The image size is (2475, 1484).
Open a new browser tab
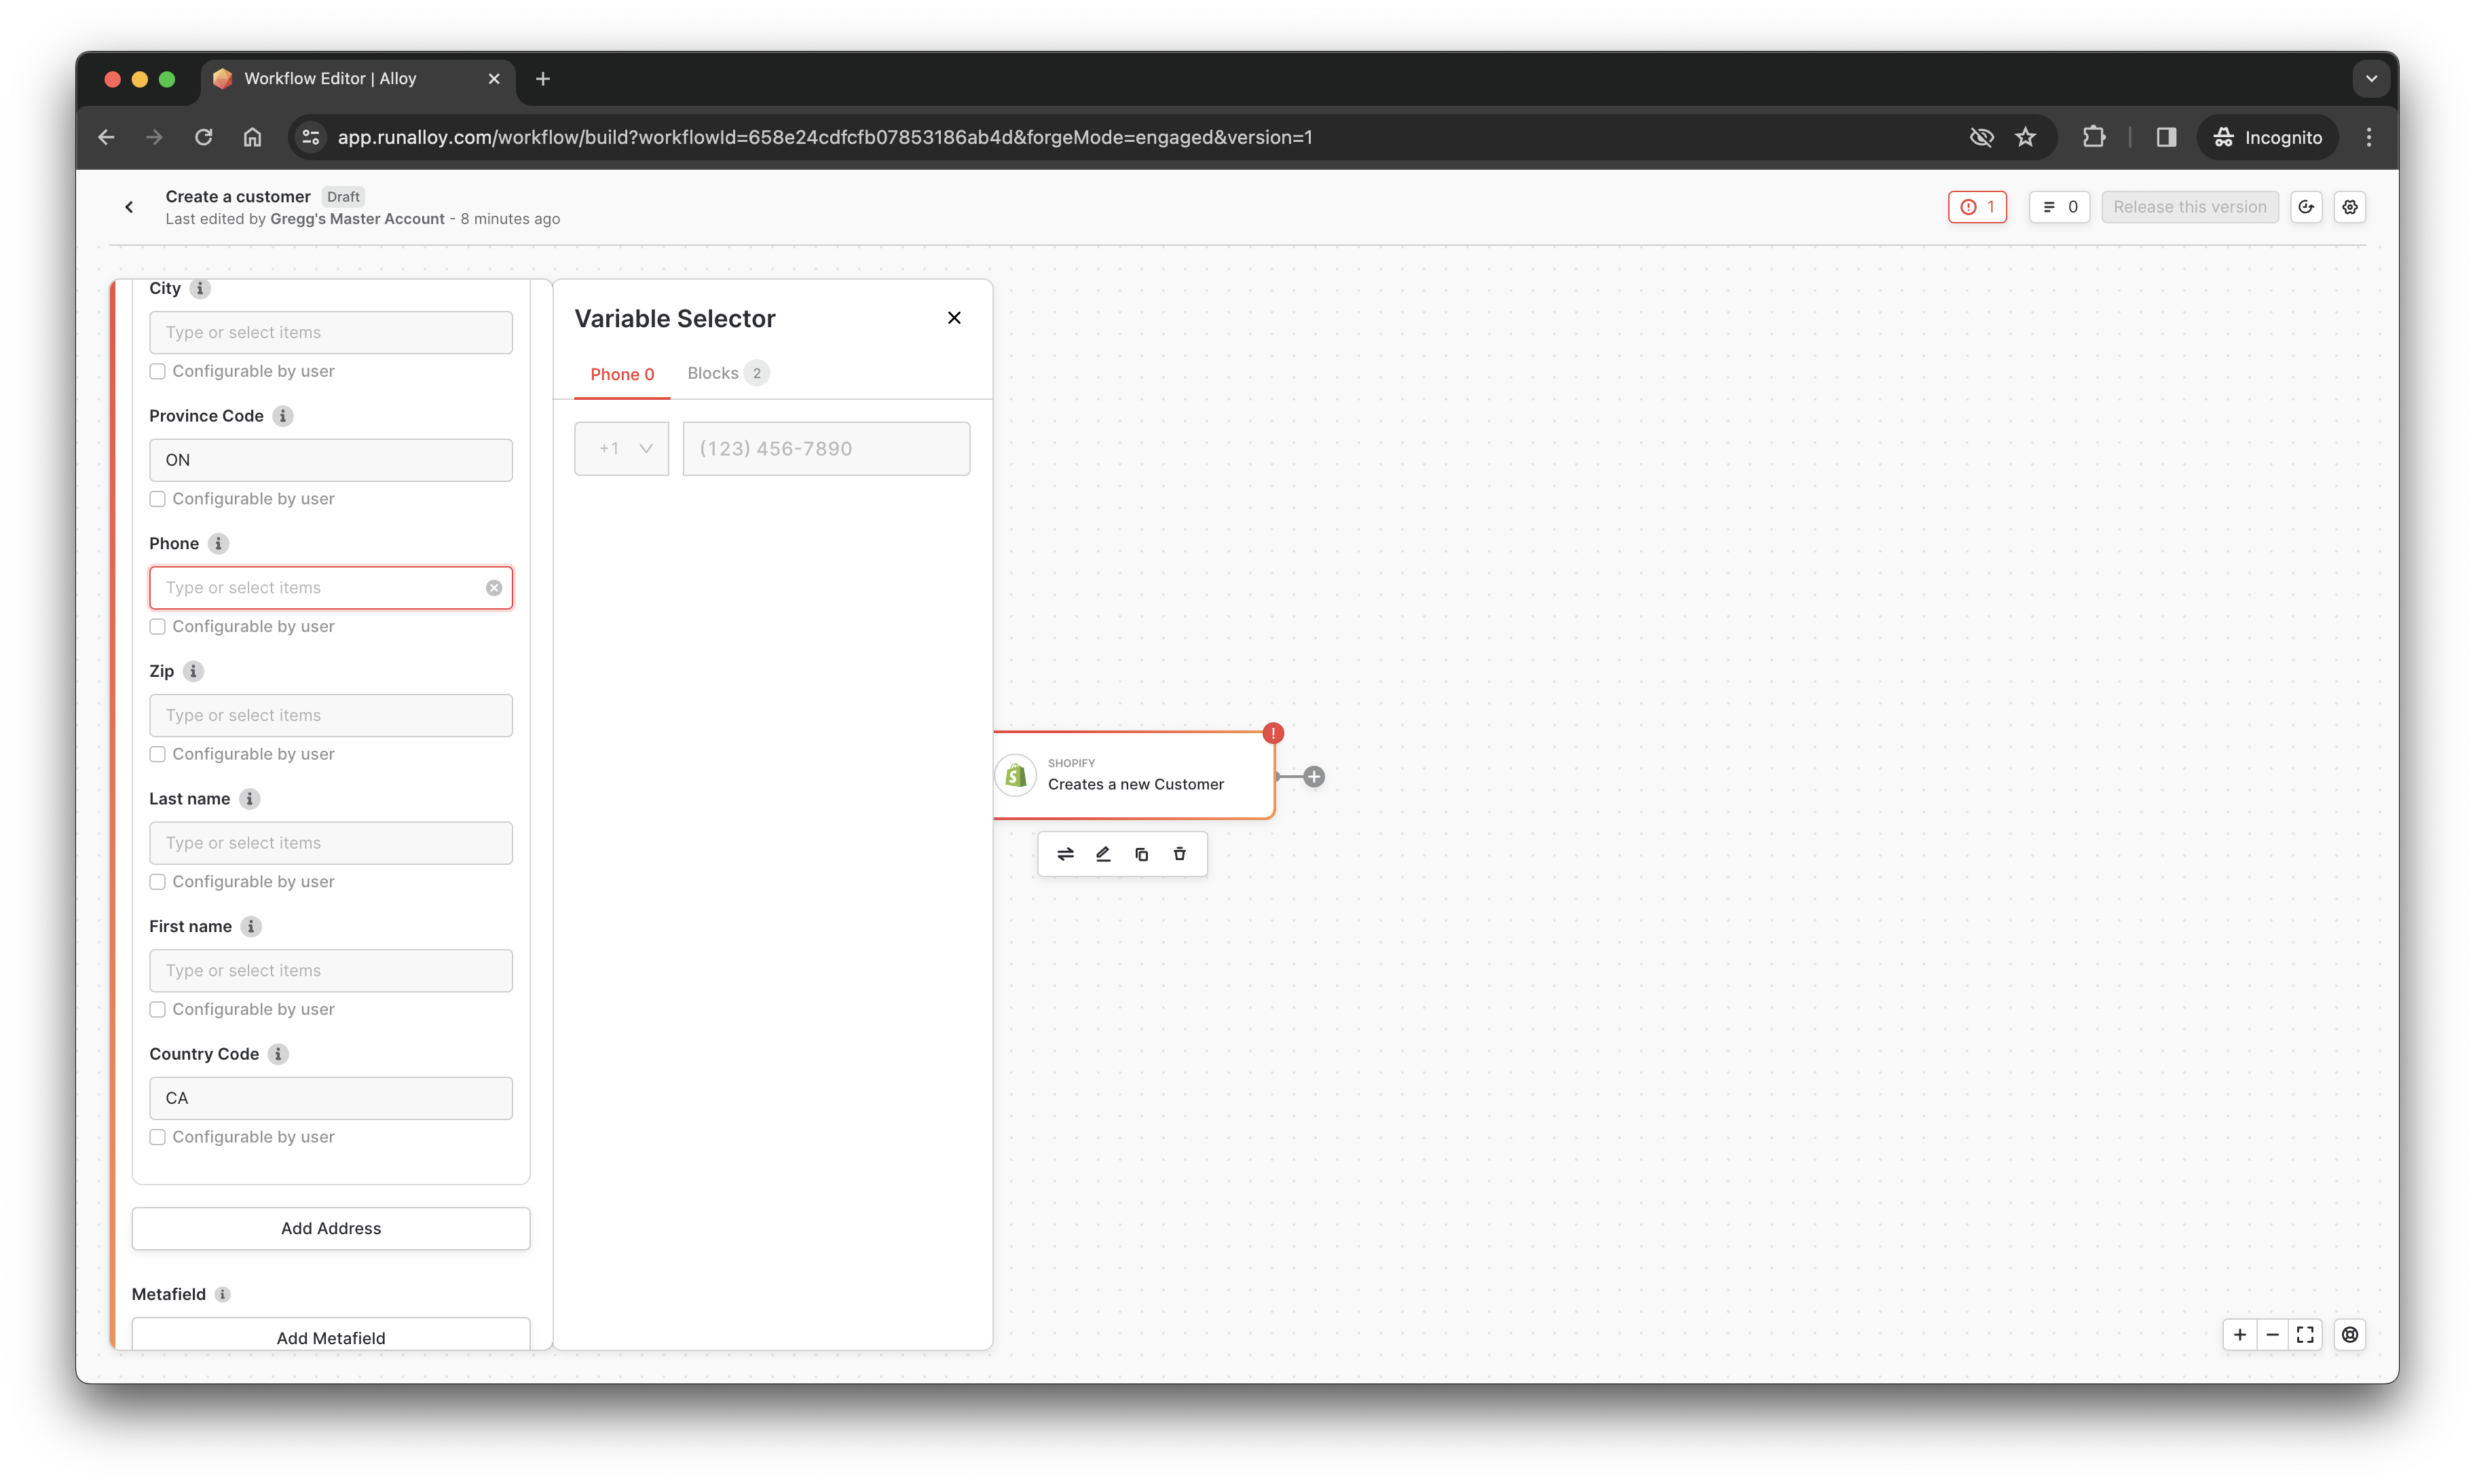[543, 79]
